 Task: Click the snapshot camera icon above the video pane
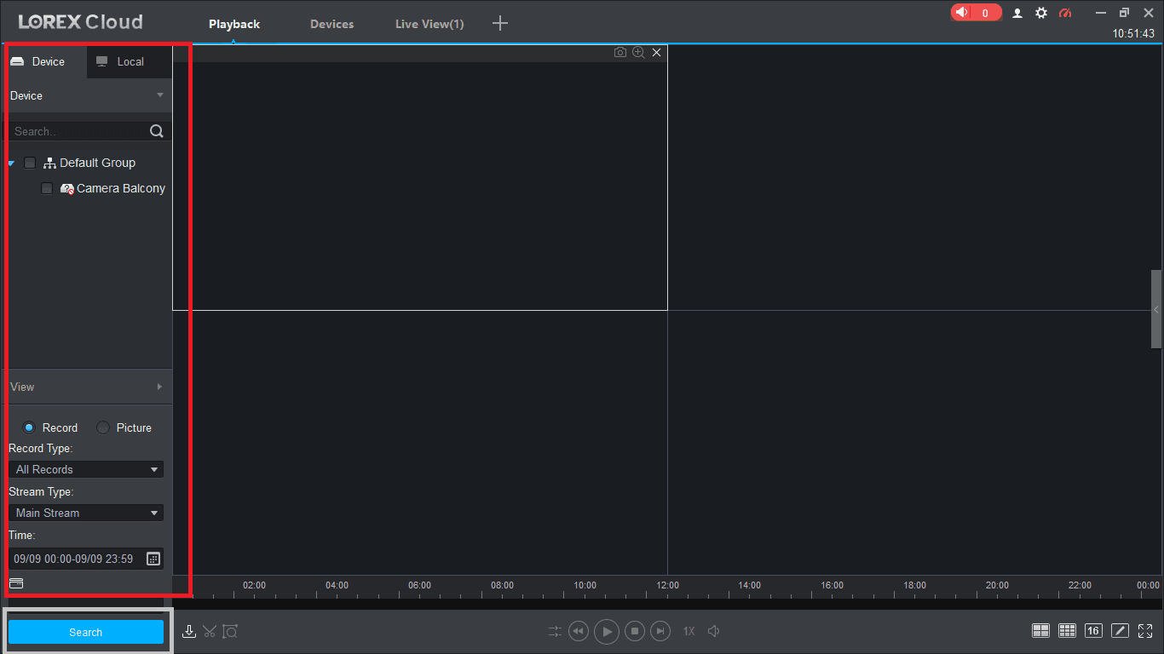coord(619,52)
